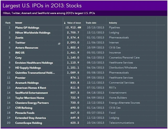Viewport: 168px width, 129px height.
Task: Click the Zoetis issuer name
Action: pyautogui.click(x=19, y=38)
